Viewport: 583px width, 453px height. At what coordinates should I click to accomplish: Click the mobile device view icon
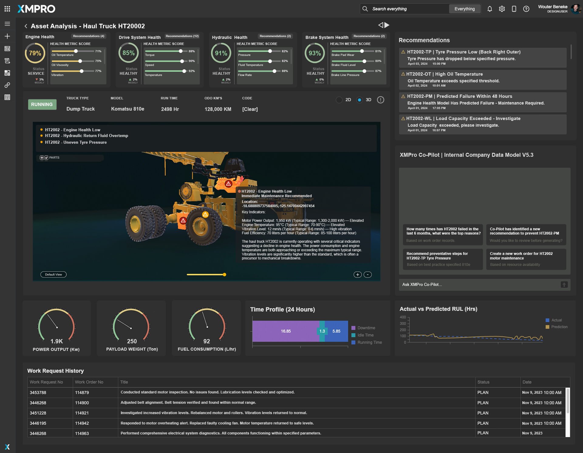point(514,9)
